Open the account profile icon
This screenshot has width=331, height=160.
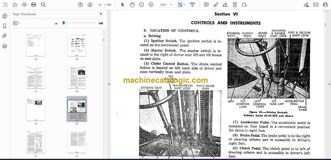tap(325, 5)
